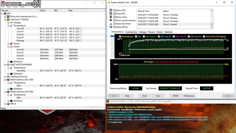Select the Package temperature row
236x133 pixels.
coord(53,41)
